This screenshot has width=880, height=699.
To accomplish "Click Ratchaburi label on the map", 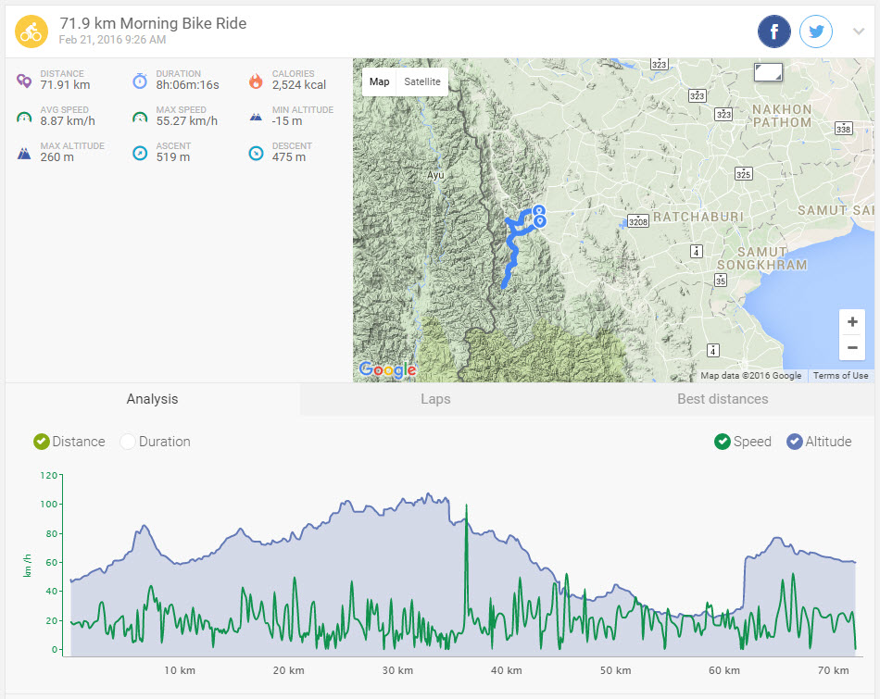I will [x=698, y=217].
